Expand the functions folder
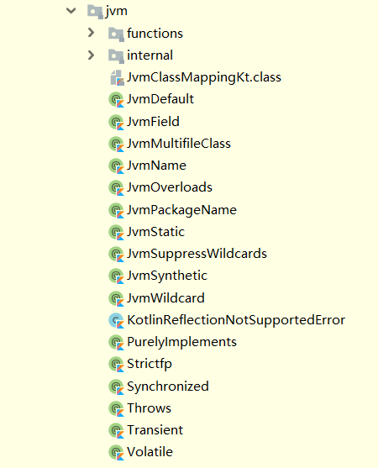Screen dimensions: 378x468 point(91,33)
